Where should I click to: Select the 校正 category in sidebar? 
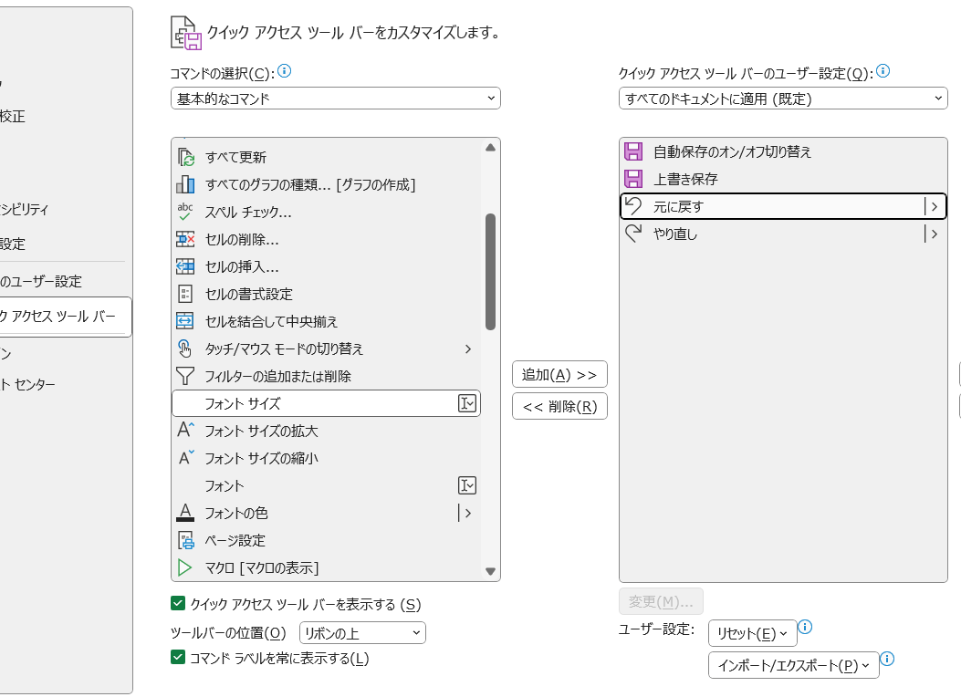pyautogui.click(x=12, y=117)
